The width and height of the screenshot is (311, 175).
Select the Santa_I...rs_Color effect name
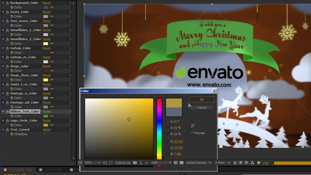(x=24, y=84)
